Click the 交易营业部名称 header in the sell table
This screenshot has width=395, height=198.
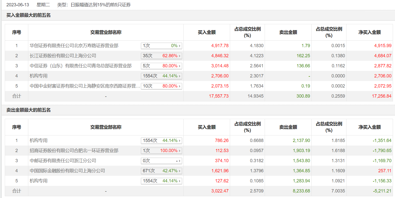tap(106, 127)
